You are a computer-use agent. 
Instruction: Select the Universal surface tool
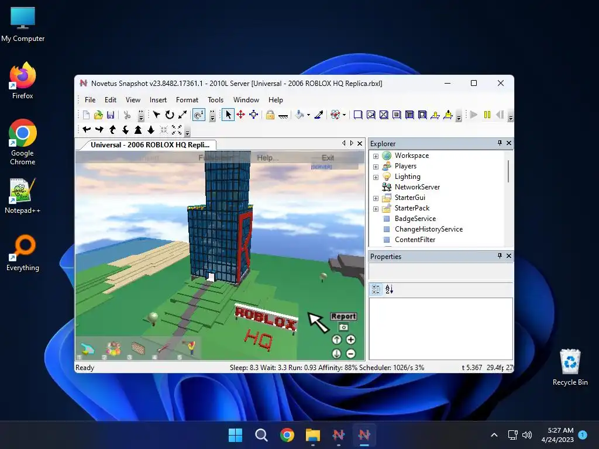(422, 115)
